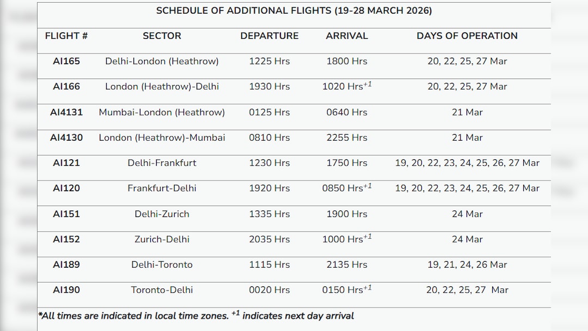Click the local time zones footnote
The height and width of the screenshot is (331, 588).
click(196, 315)
